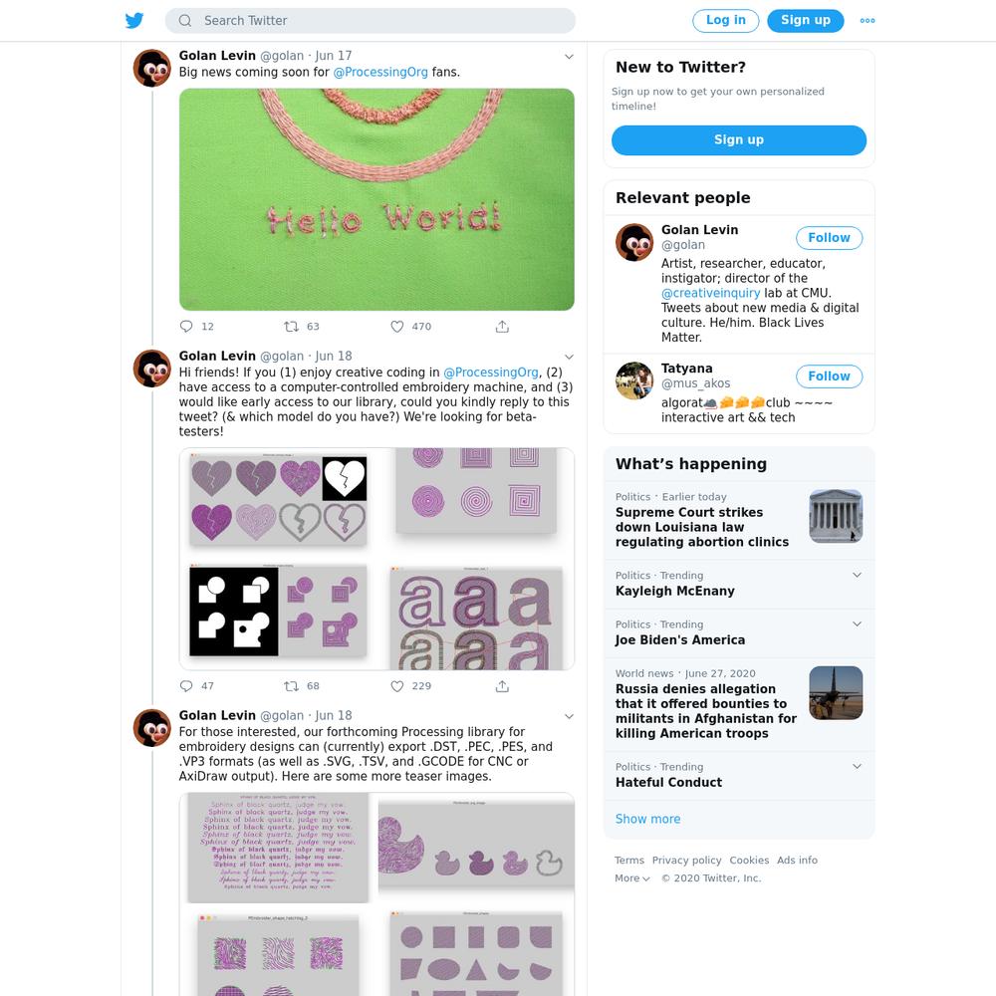Image resolution: width=996 pixels, height=996 pixels.
Task: Expand options chevron on Jun 17 tweet
Action: [x=569, y=57]
